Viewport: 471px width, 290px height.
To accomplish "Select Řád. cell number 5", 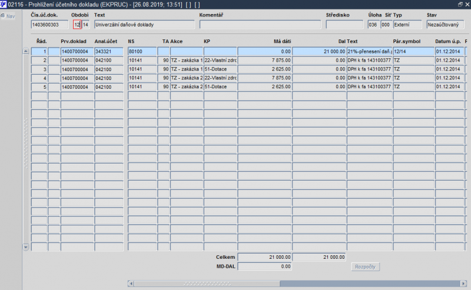I will 39,86.
